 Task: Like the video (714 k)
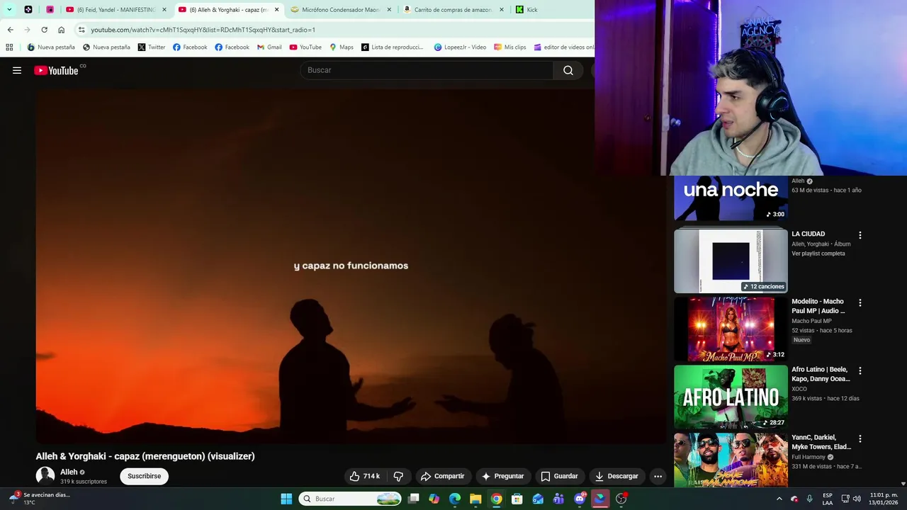tap(365, 476)
